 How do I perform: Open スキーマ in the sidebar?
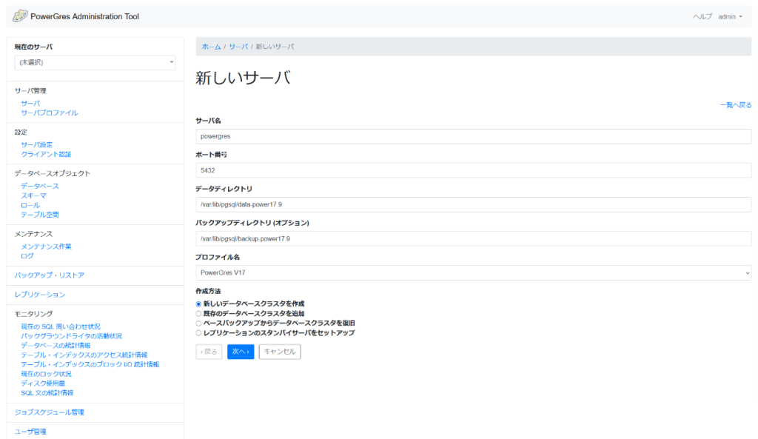click(x=33, y=195)
